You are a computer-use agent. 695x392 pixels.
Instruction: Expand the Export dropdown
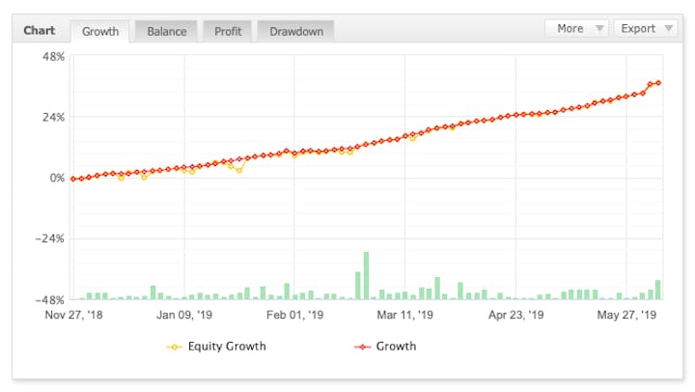[x=646, y=28]
